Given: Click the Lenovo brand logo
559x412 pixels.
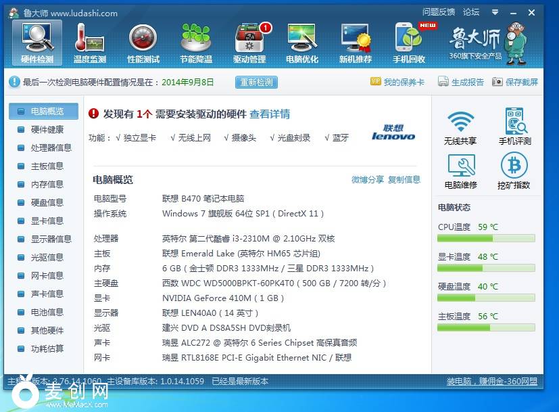Looking at the screenshot, I should [x=393, y=133].
